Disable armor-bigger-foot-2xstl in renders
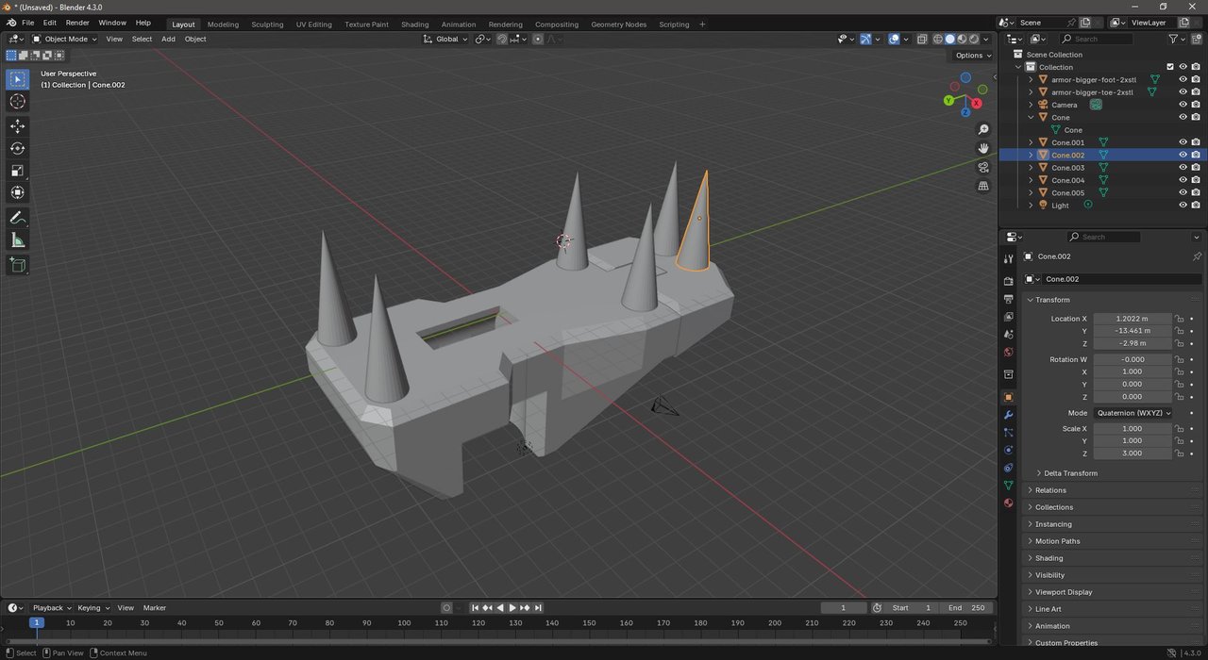1208x660 pixels. click(x=1196, y=79)
